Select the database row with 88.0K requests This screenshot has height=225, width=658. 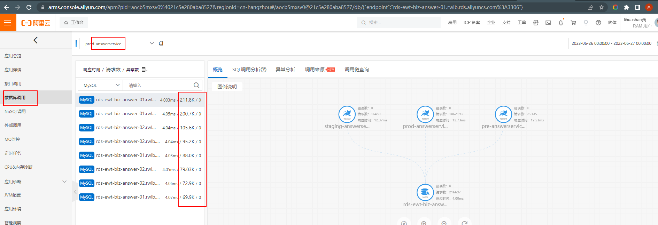tap(140, 155)
